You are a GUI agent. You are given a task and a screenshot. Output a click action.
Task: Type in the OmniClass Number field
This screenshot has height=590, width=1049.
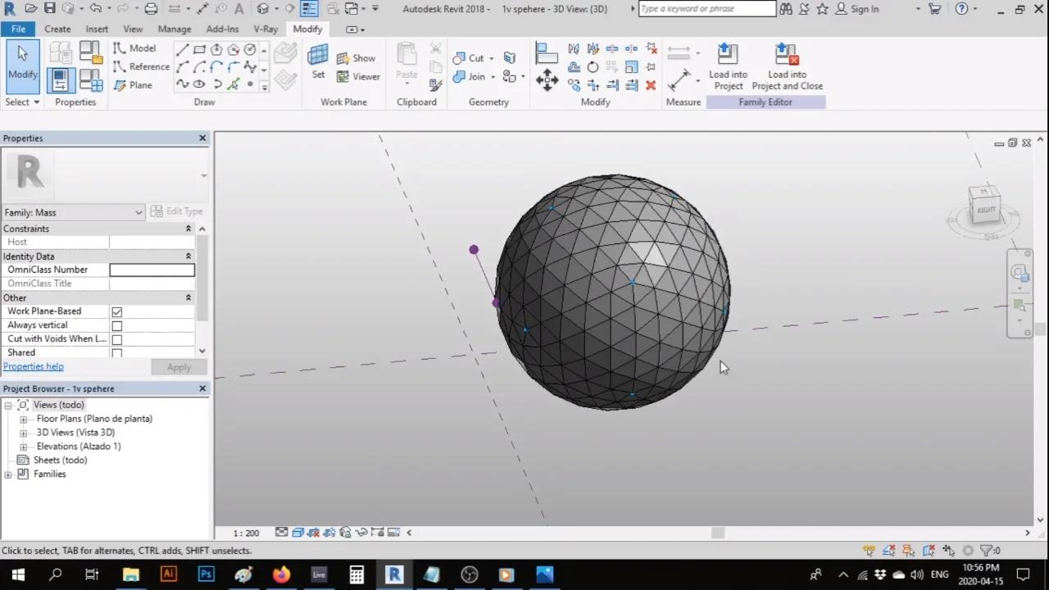pyautogui.click(x=152, y=270)
